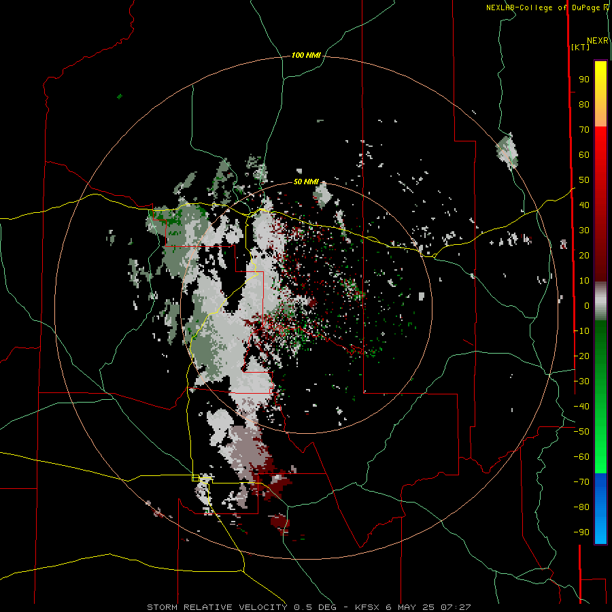Click the 80 value on velocity scale
Screen dimensions: 612x612
(x=584, y=105)
